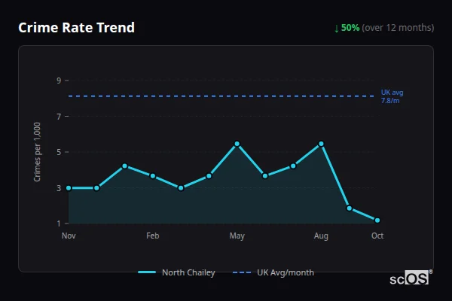Screen dimensions: 452x301
Task: Click the 'Crime Rate Trend' heading
Action: click(76, 28)
